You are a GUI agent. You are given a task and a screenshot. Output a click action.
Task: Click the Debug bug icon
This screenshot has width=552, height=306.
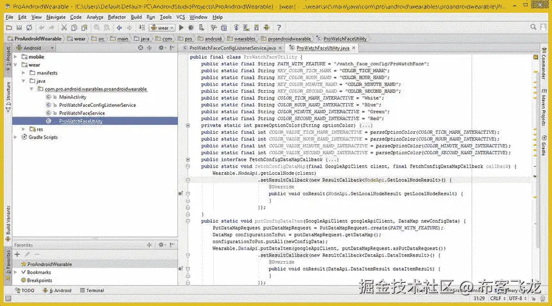[191, 28]
